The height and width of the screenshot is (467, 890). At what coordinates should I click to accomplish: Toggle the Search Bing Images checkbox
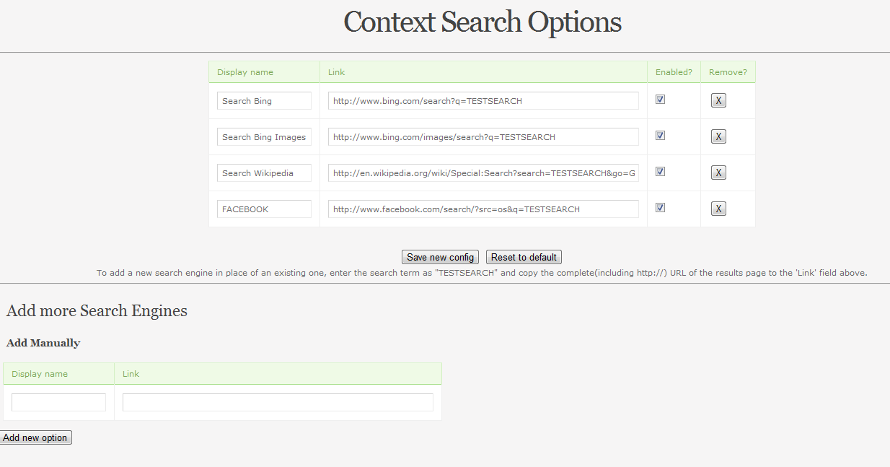coord(660,135)
